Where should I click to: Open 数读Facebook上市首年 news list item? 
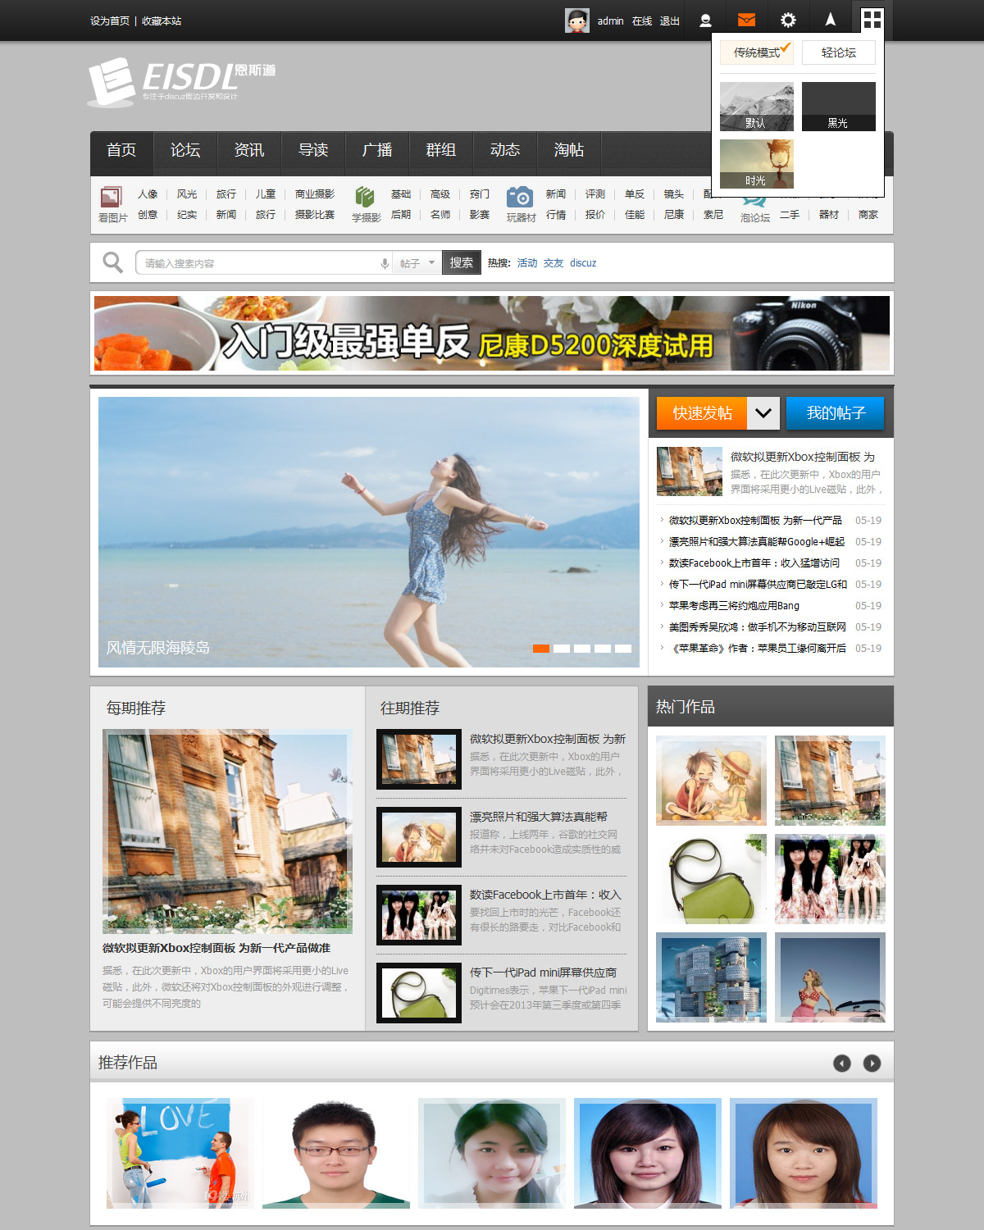pos(754,563)
